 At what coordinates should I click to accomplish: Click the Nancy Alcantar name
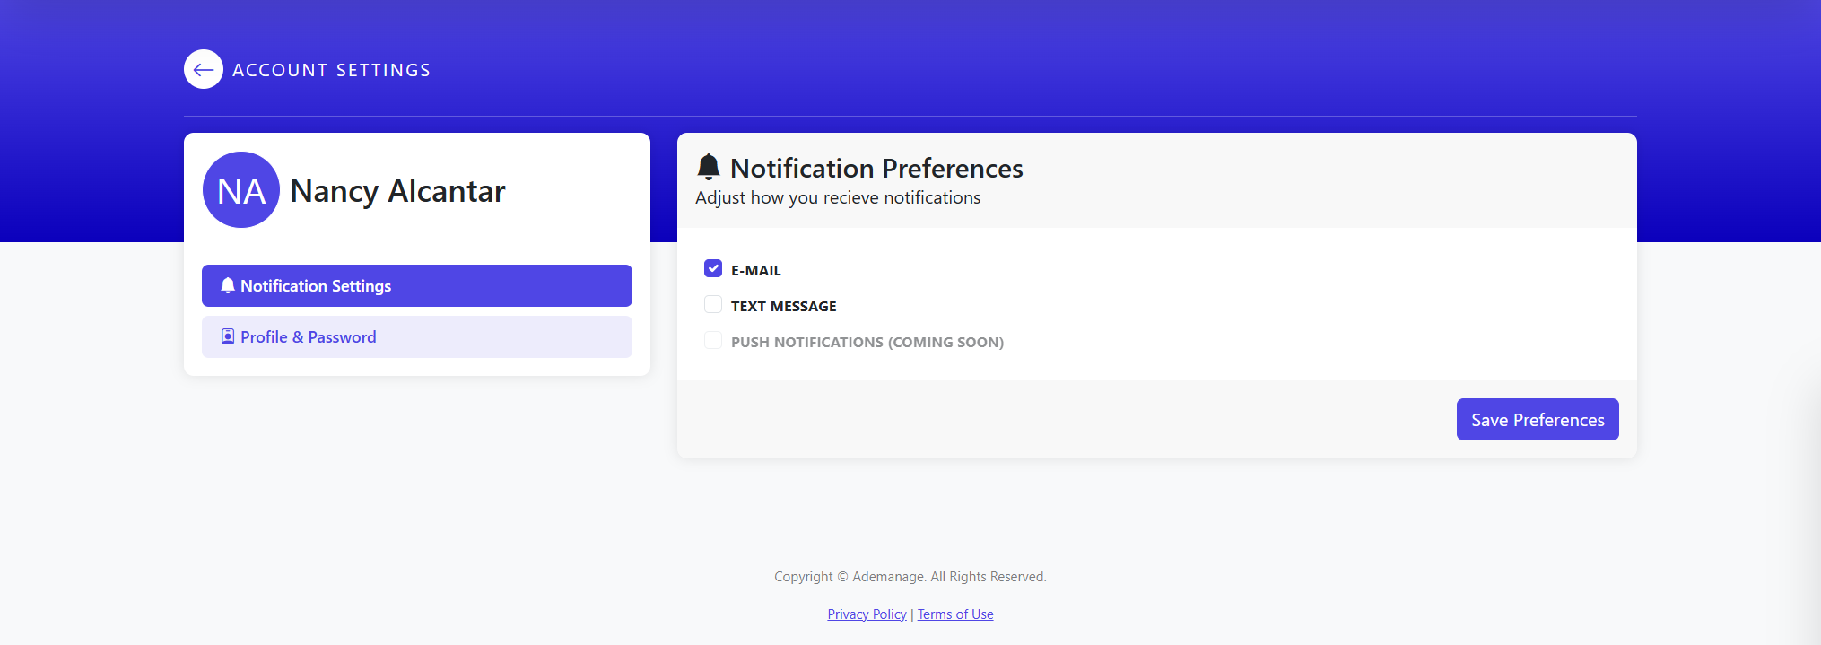click(x=397, y=191)
